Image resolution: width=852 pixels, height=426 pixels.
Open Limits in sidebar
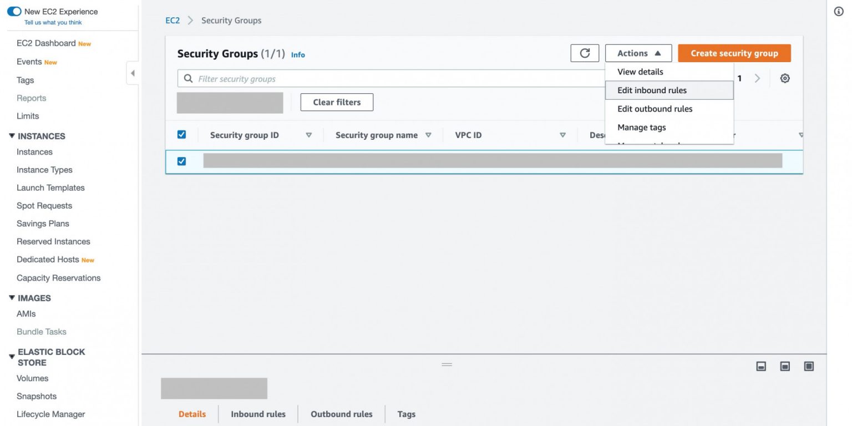(28, 116)
